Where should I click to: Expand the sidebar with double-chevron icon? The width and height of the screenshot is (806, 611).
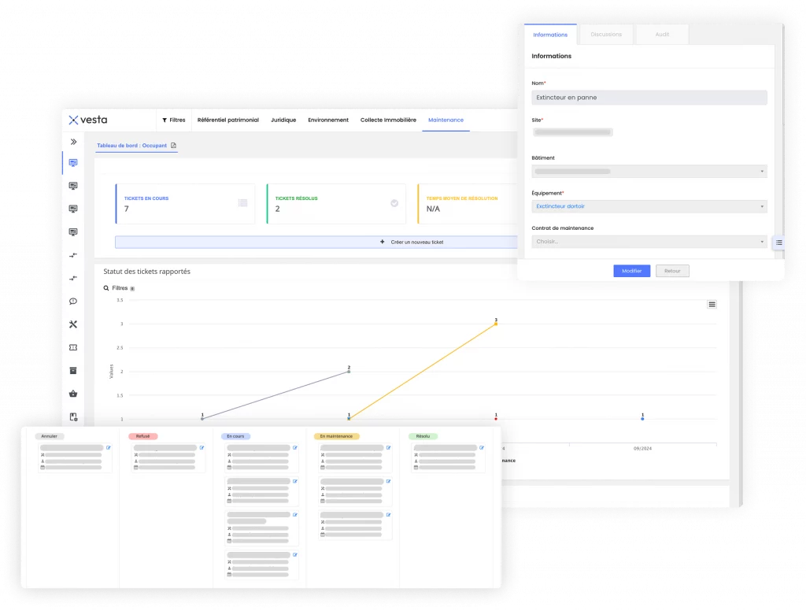pos(73,142)
